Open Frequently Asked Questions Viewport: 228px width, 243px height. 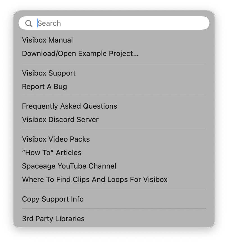(x=70, y=106)
